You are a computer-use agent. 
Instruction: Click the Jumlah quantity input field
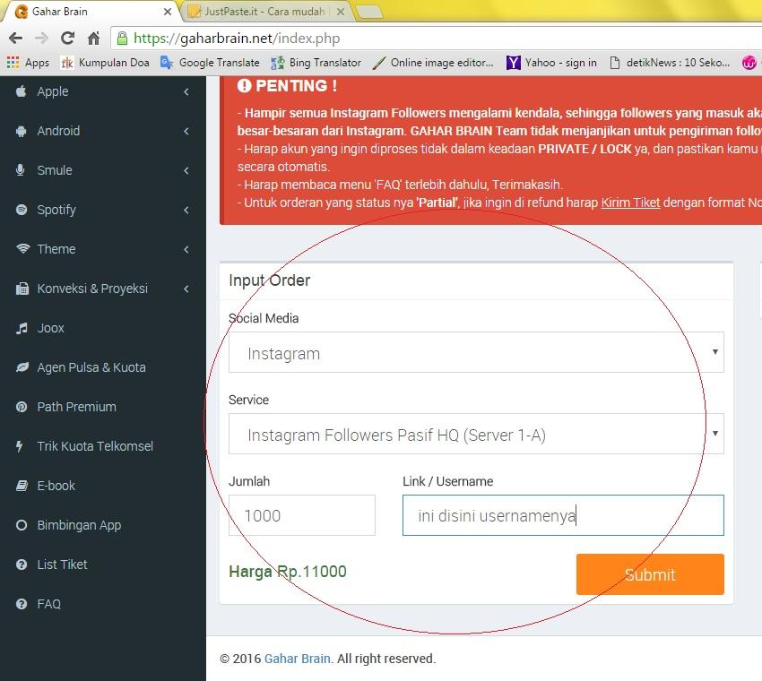(301, 515)
